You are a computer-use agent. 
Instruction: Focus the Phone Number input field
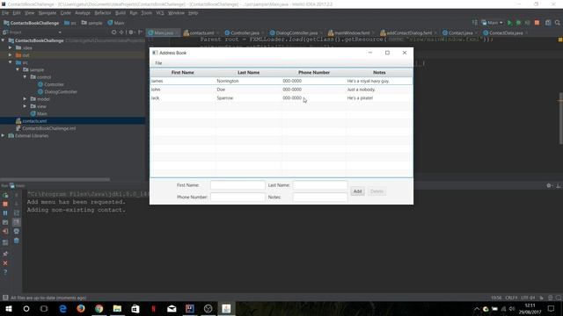pyautogui.click(x=238, y=197)
